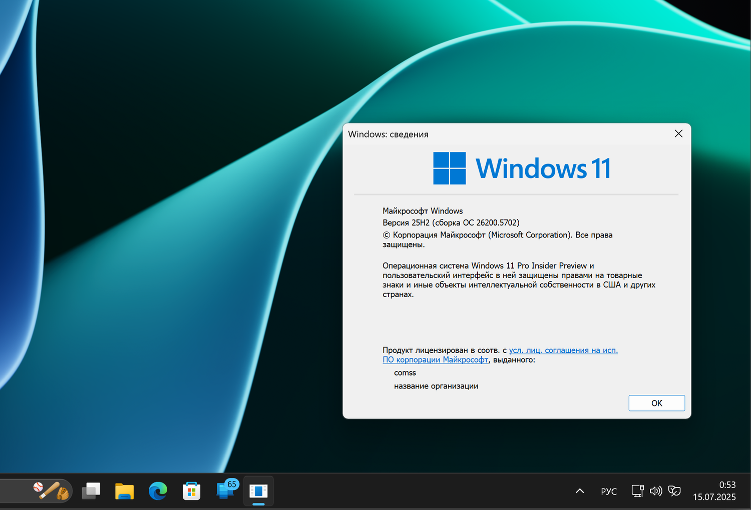
Task: Open Microsoft Edge from the taskbar
Action: pos(158,491)
